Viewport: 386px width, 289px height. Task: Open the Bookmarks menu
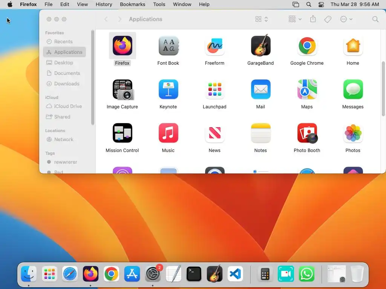[133, 5]
